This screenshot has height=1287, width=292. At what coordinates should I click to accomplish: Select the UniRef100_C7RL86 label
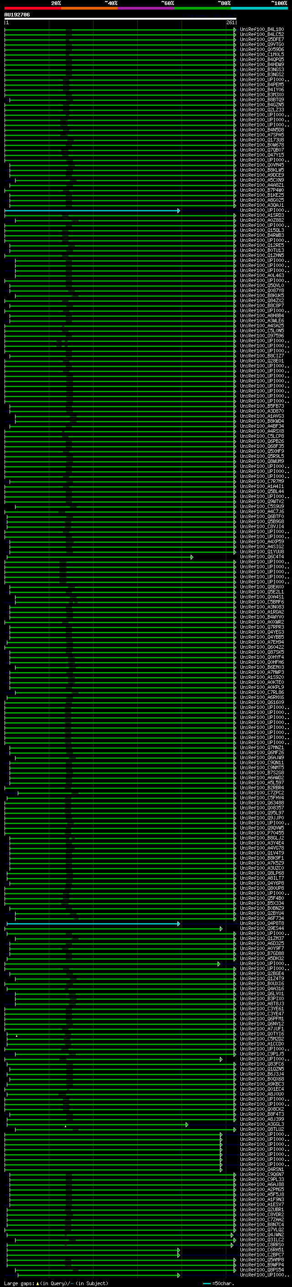tap(262, 693)
